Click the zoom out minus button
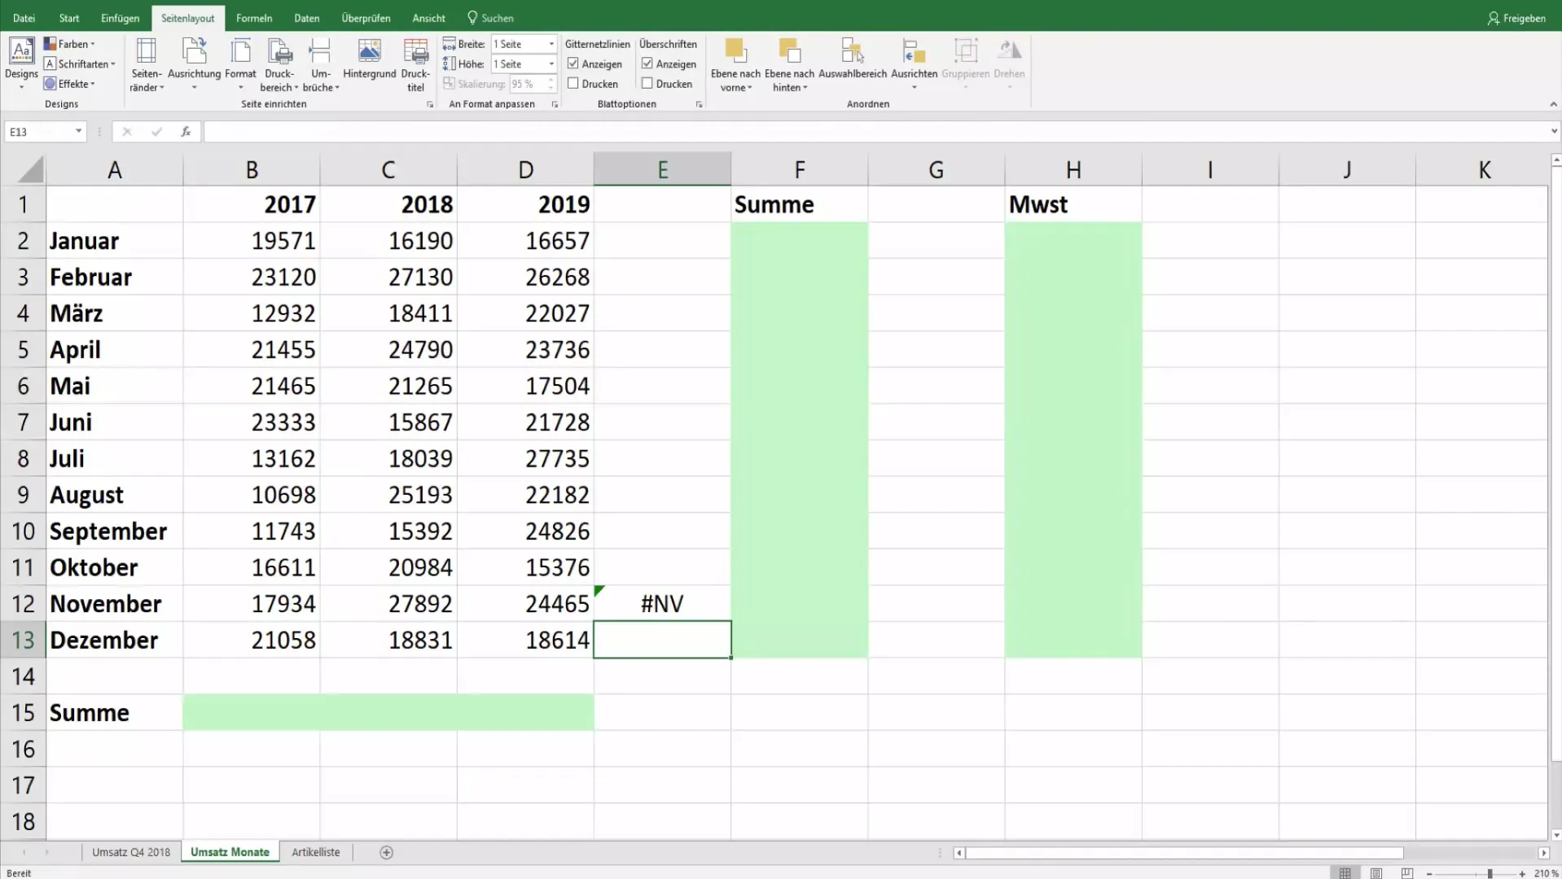This screenshot has width=1562, height=879. [1429, 873]
